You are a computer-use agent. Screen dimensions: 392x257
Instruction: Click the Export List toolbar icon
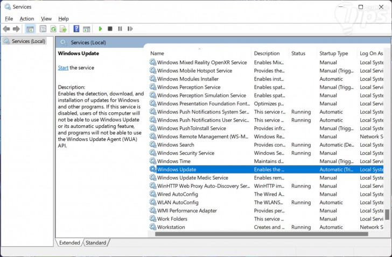[63, 28]
